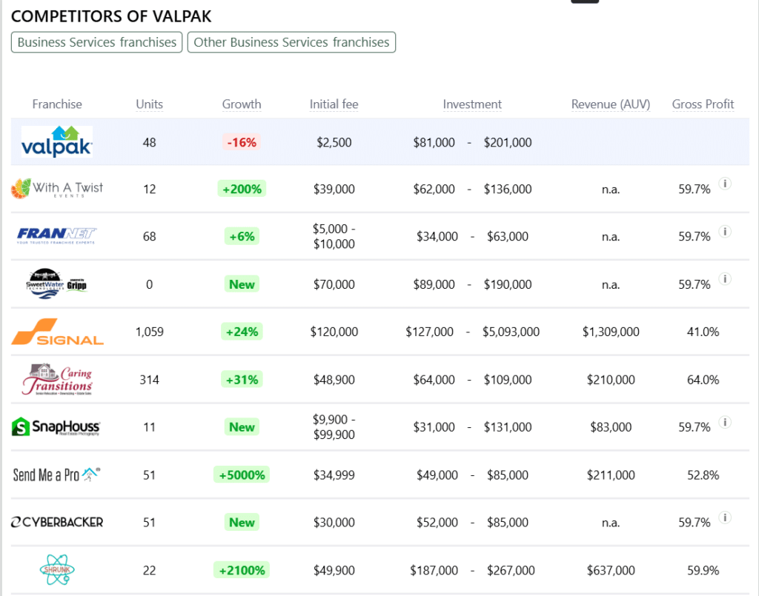Click the 64.0% gross profit value
This screenshot has height=596, width=759.
[703, 380]
